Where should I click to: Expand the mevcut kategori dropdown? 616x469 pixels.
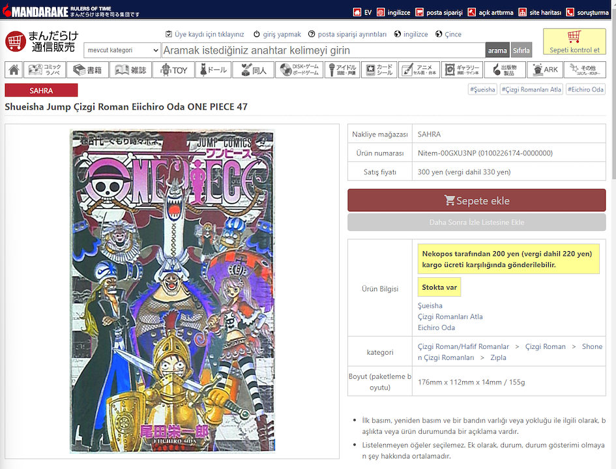click(x=122, y=50)
